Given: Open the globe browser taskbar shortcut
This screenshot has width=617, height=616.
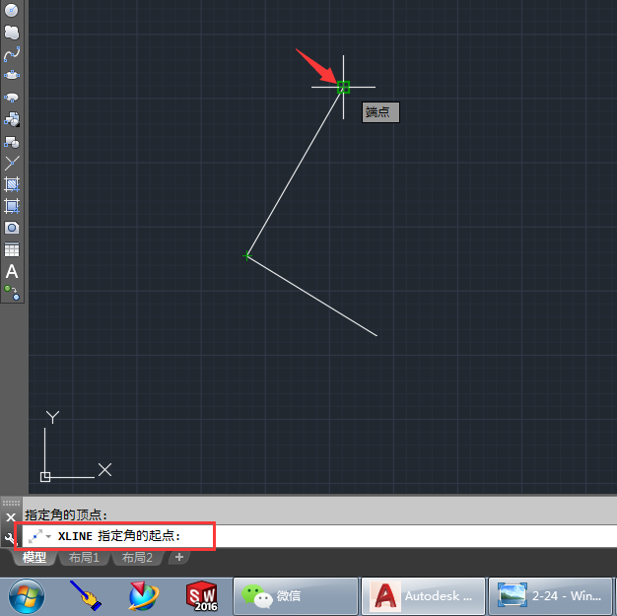Looking at the screenshot, I should (x=143, y=596).
